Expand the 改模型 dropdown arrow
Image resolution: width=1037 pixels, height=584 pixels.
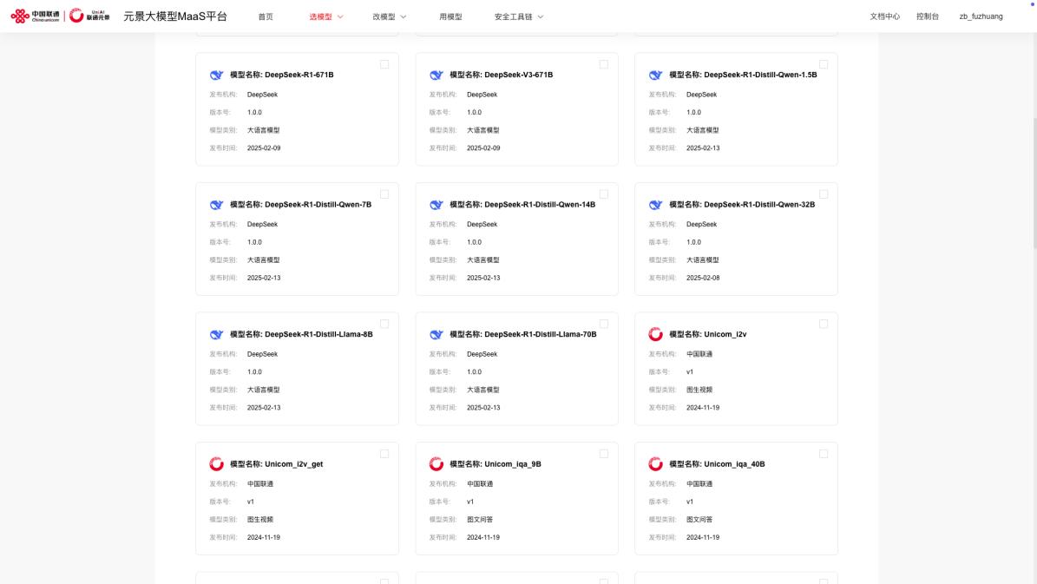(x=404, y=16)
